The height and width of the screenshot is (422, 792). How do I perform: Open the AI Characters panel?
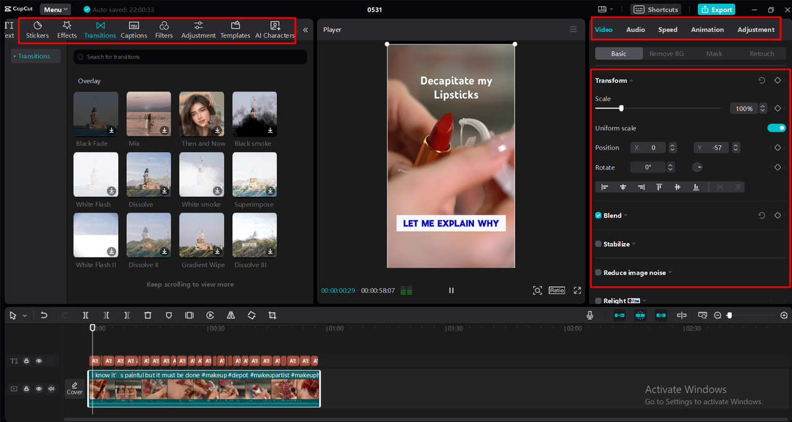click(275, 30)
